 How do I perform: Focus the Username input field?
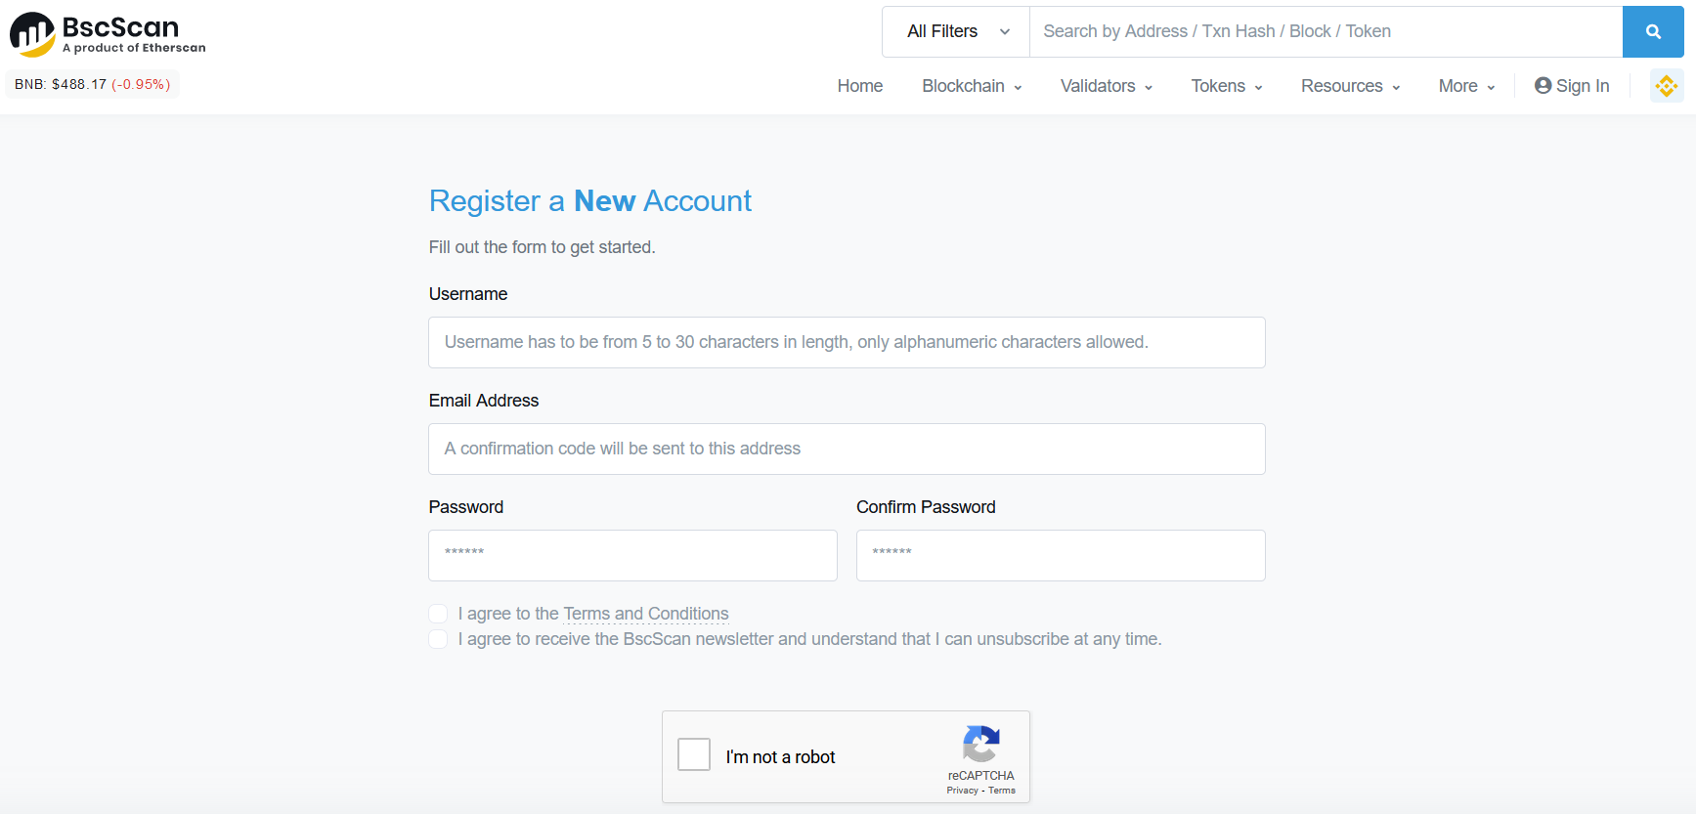(x=847, y=342)
